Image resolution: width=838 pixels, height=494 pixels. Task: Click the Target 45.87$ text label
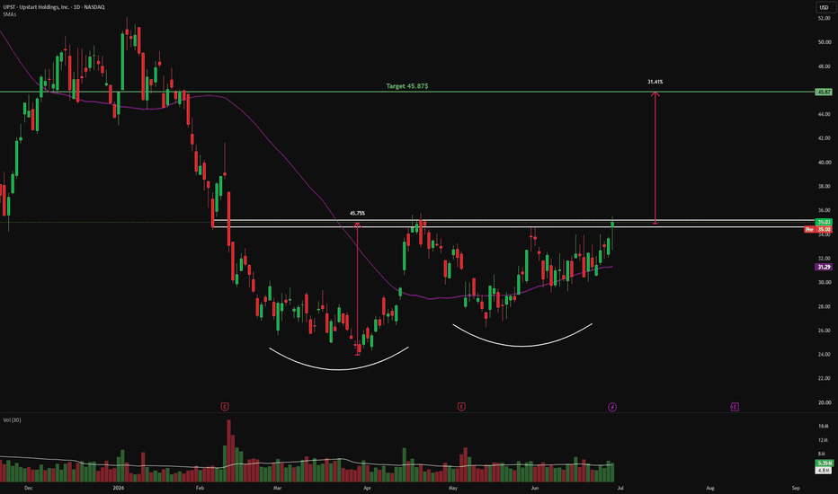pos(406,86)
